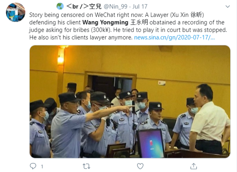Click the last tweet line "He also isn't his clients lawyer"
This screenshot has width=237, height=172.
coord(81,38)
